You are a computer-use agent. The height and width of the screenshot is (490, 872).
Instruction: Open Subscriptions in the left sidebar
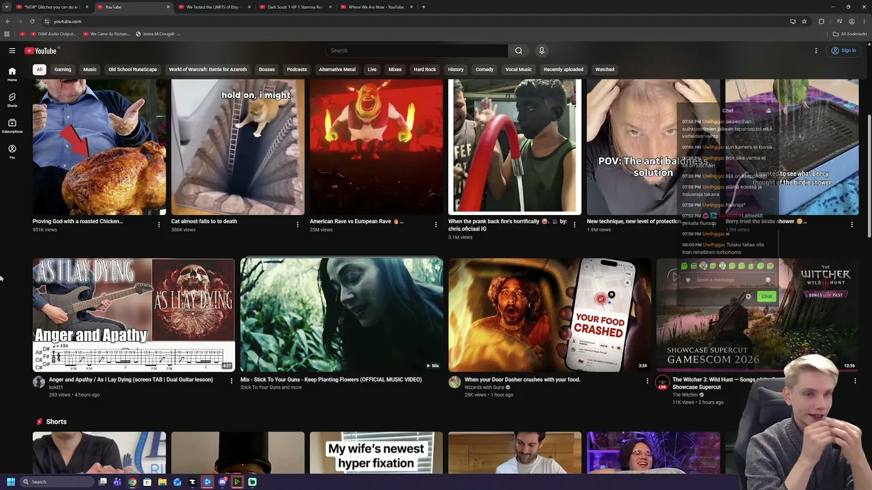pyautogui.click(x=12, y=126)
